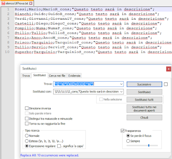Click line number 10 in the margin
This screenshot has height=159, width=172.
point(7,52)
